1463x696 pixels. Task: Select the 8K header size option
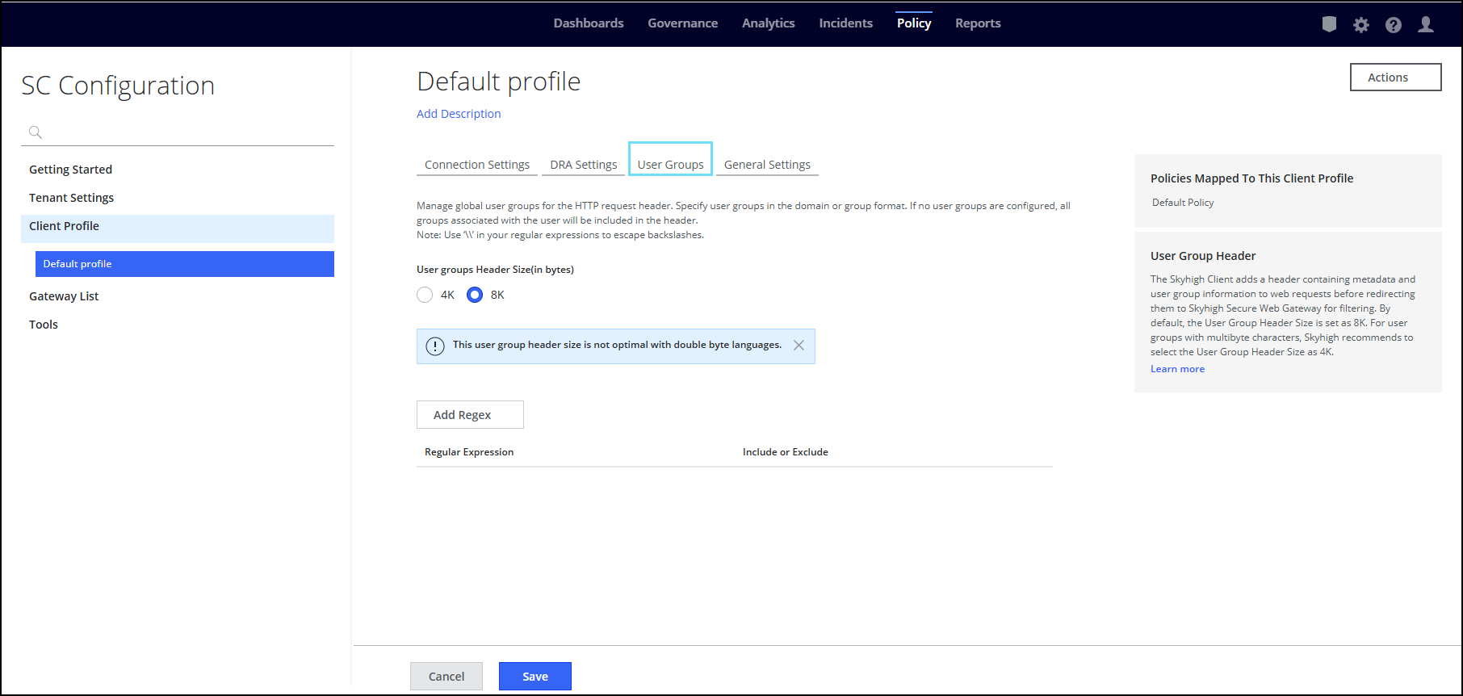click(x=475, y=295)
